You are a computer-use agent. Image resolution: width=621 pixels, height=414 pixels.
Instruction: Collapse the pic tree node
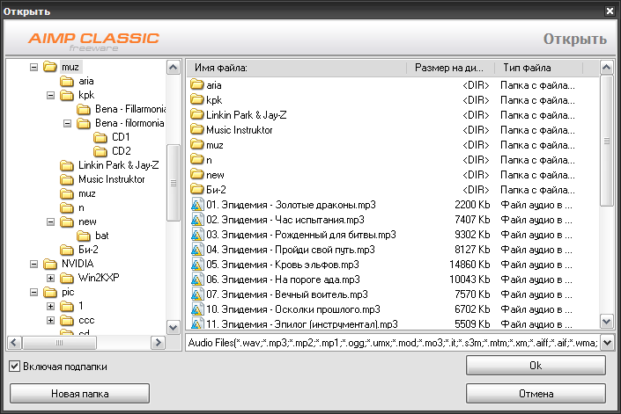(x=33, y=293)
